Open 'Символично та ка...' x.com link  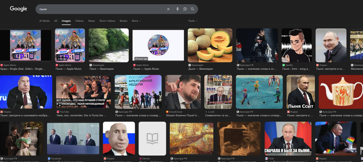[x=218, y=115]
